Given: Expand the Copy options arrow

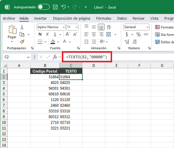Looking at the screenshot, I should [x=29, y=34].
